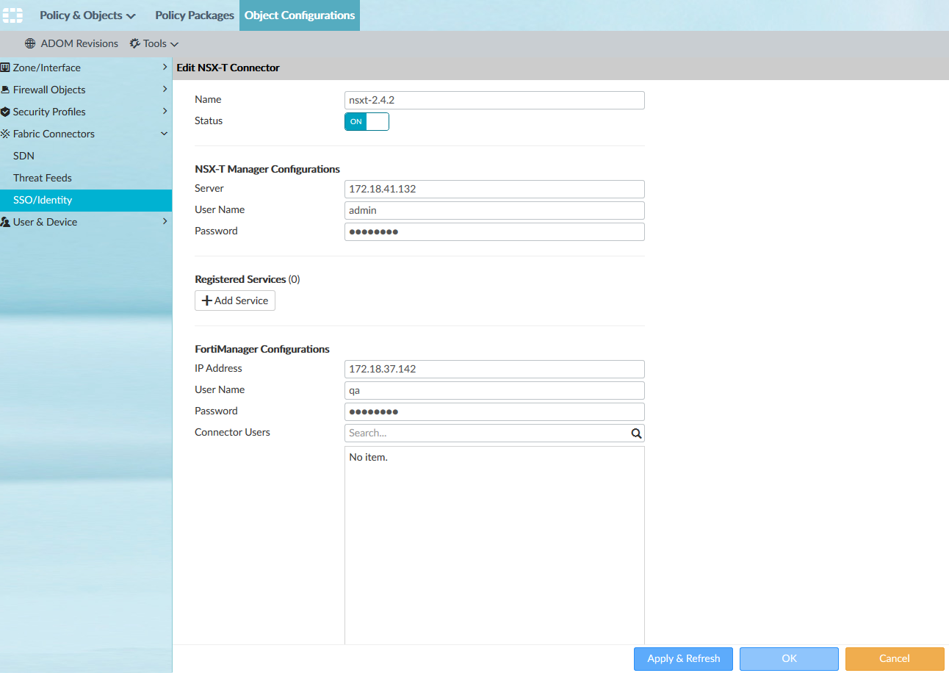Click the Connector Users search magnifier icon
This screenshot has width=949, height=673.
click(636, 433)
